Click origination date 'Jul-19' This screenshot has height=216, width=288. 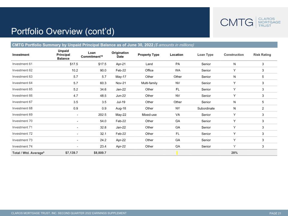(x=121, y=102)
